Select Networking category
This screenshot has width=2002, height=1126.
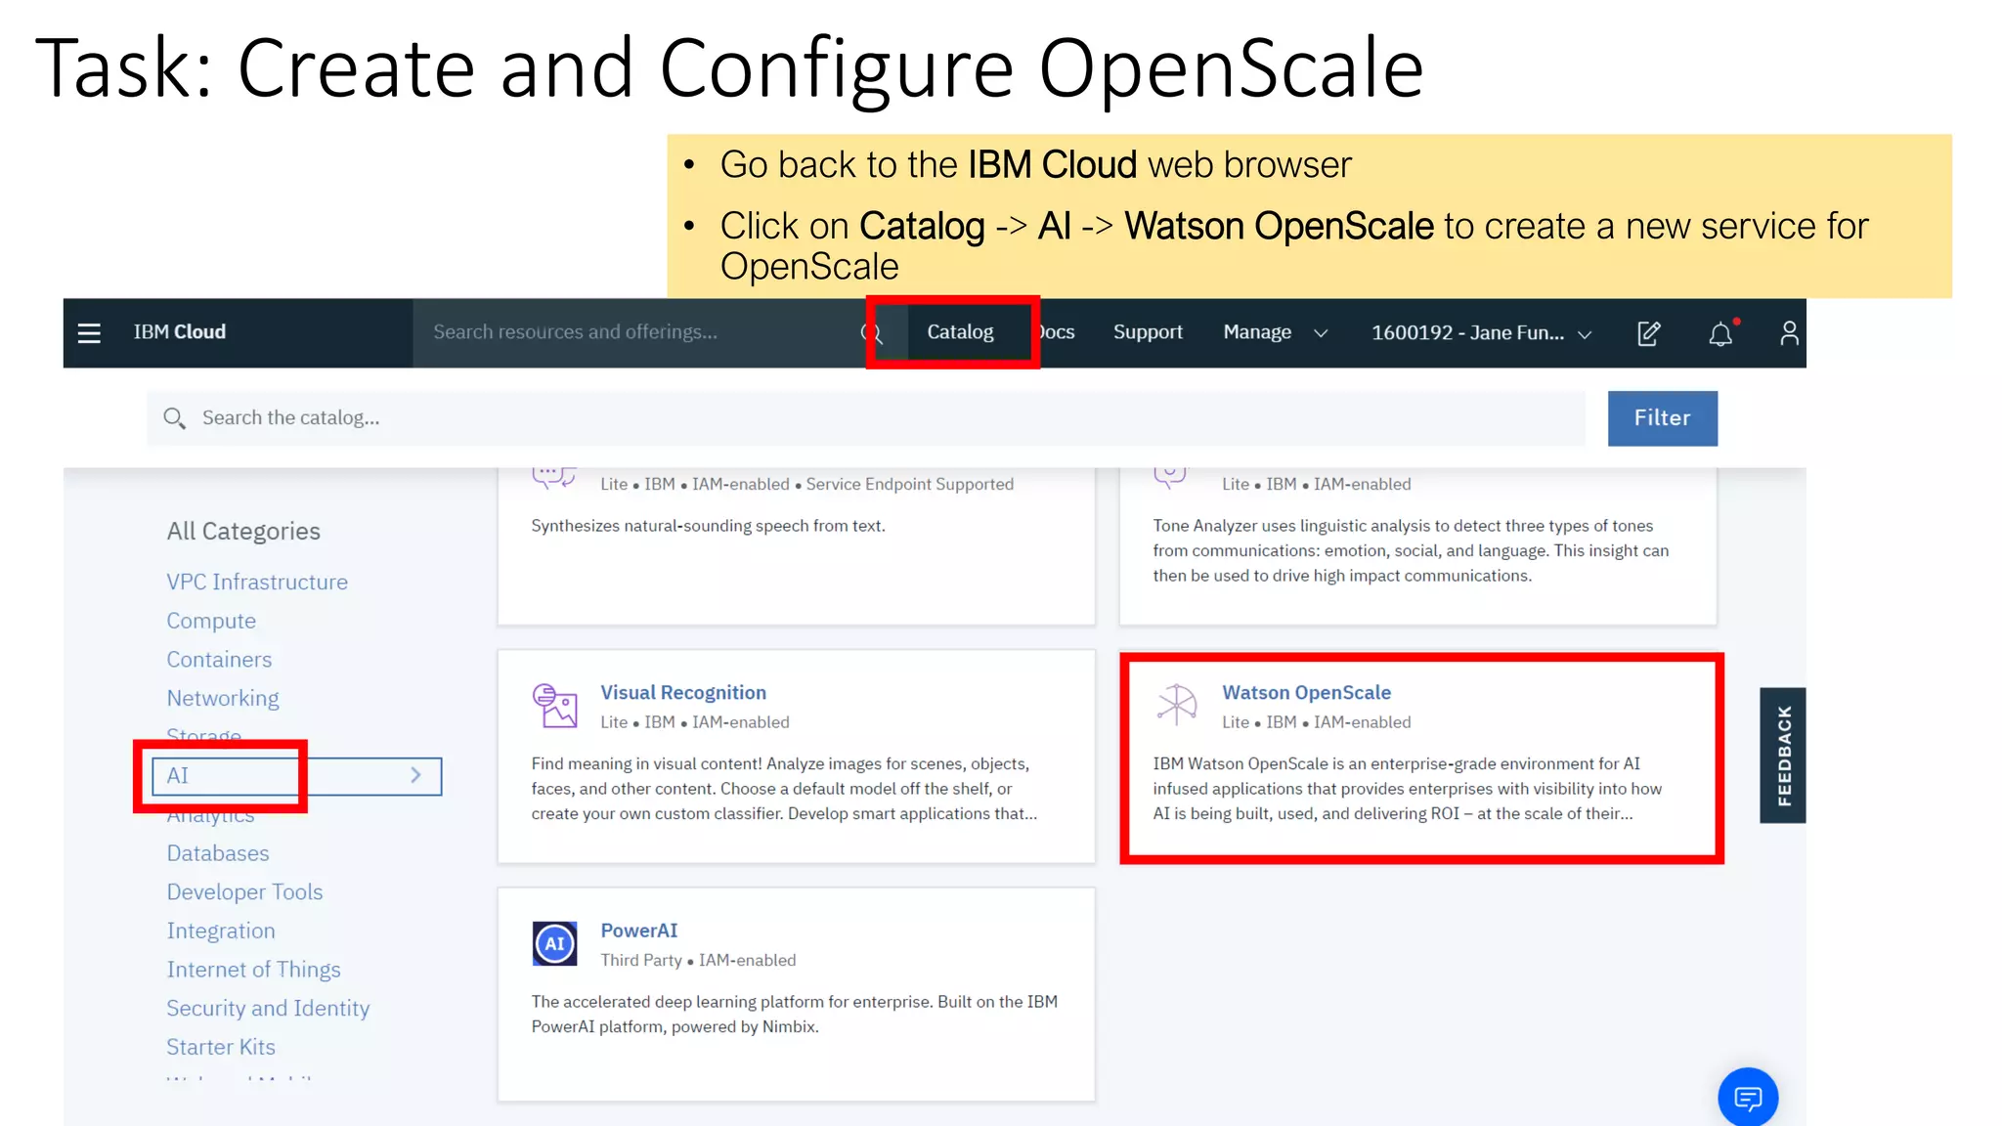click(x=223, y=698)
